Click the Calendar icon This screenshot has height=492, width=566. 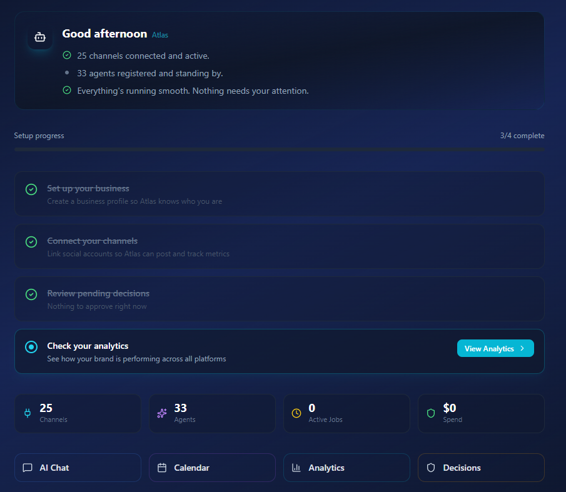pos(161,467)
